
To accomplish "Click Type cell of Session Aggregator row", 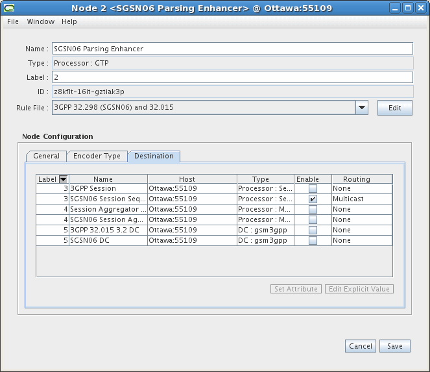I will (265, 210).
